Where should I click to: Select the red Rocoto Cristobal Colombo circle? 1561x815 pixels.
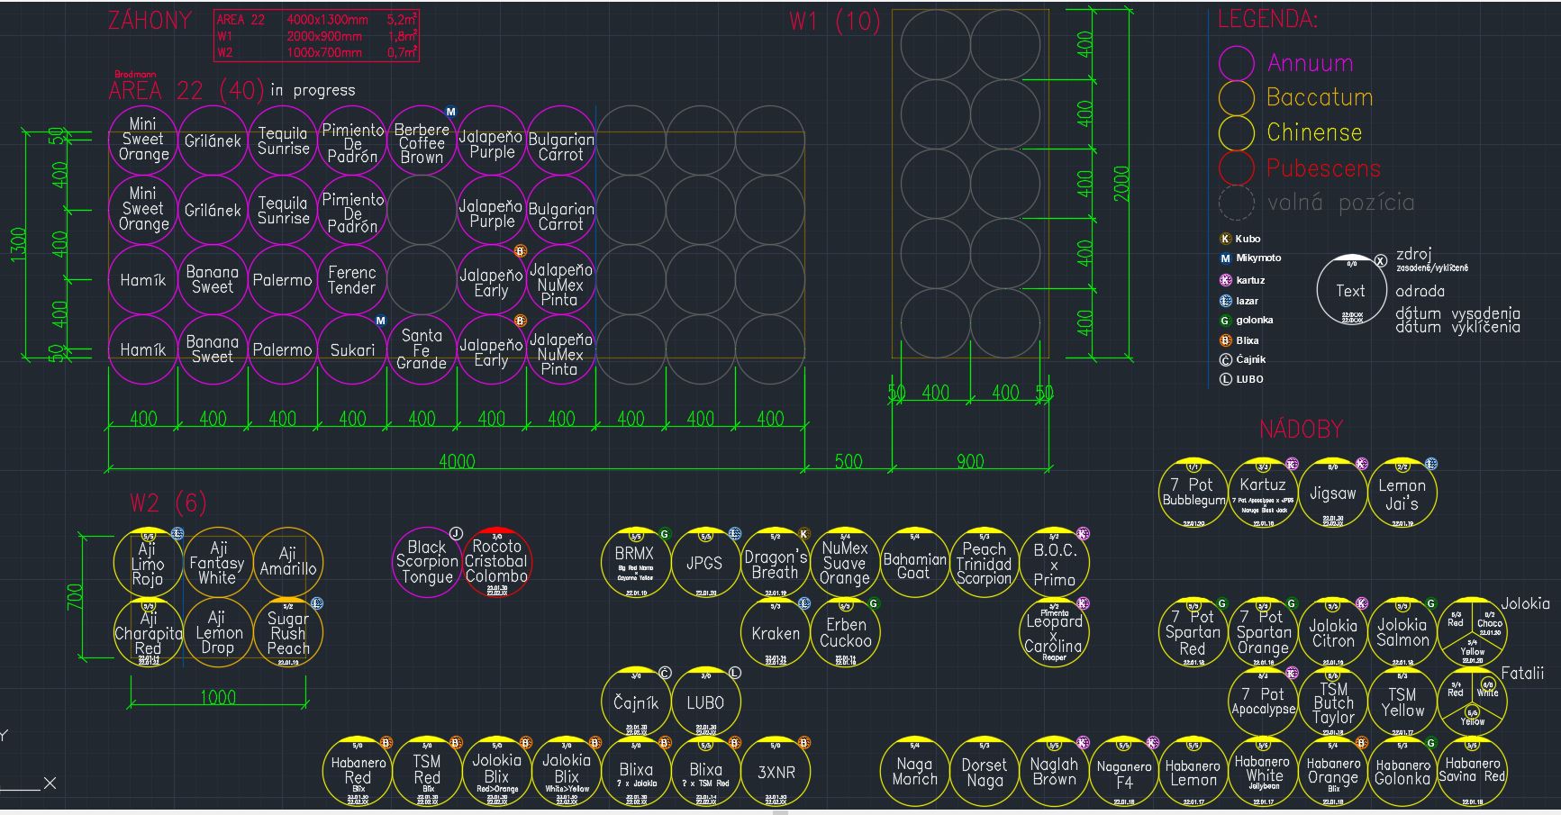[497, 562]
